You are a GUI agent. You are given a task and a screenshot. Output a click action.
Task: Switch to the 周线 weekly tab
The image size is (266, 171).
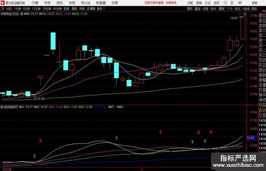(x=74, y=9)
